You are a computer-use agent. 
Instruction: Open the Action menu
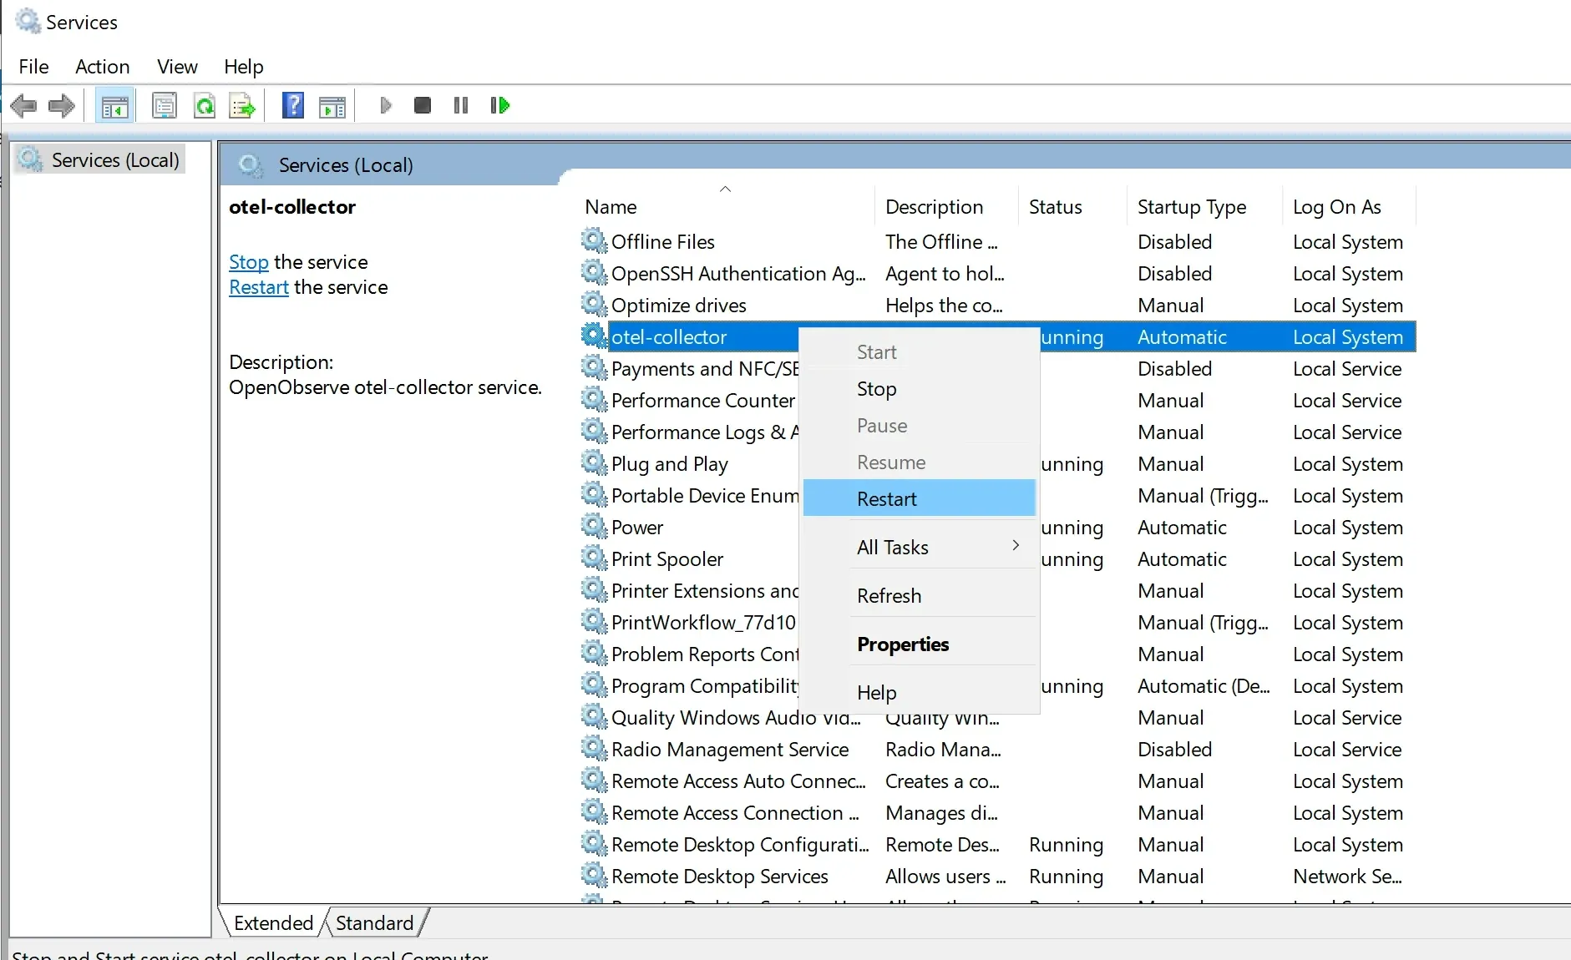tap(102, 67)
